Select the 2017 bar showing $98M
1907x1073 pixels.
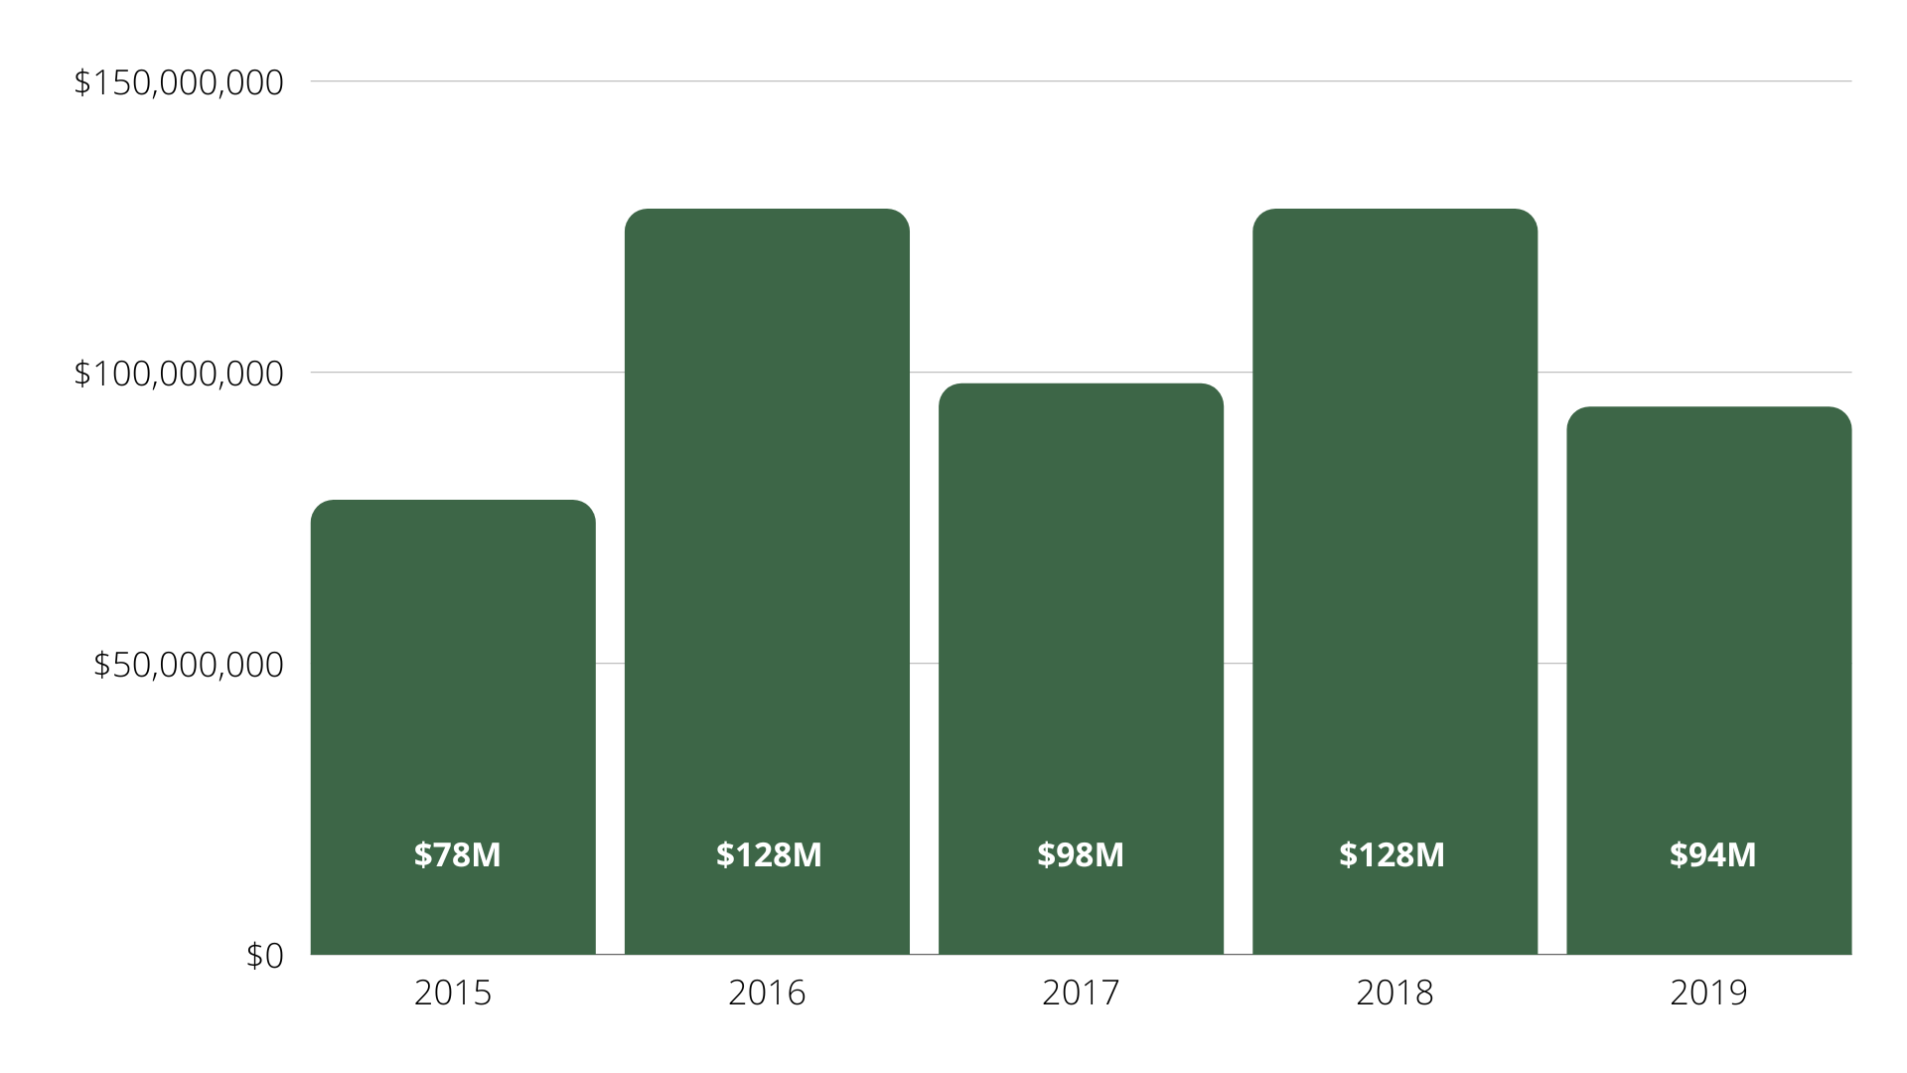tap(1081, 646)
